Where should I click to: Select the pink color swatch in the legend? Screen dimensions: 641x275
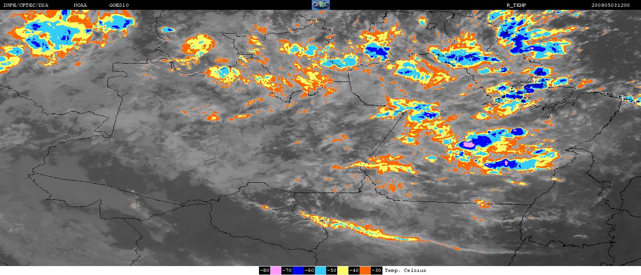click(276, 271)
